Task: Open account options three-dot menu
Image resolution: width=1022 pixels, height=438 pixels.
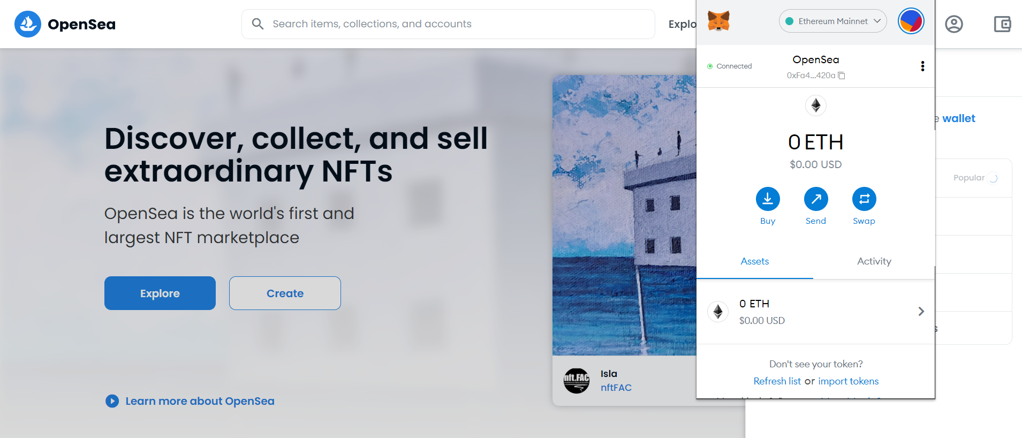Action: (922, 66)
